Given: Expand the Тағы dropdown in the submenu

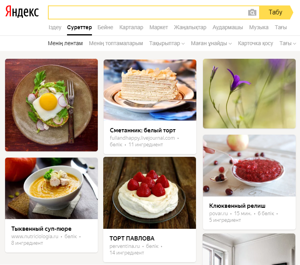Looking at the screenshot, I should click(x=288, y=43).
